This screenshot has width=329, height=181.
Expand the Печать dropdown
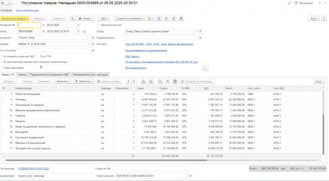pos(86,18)
